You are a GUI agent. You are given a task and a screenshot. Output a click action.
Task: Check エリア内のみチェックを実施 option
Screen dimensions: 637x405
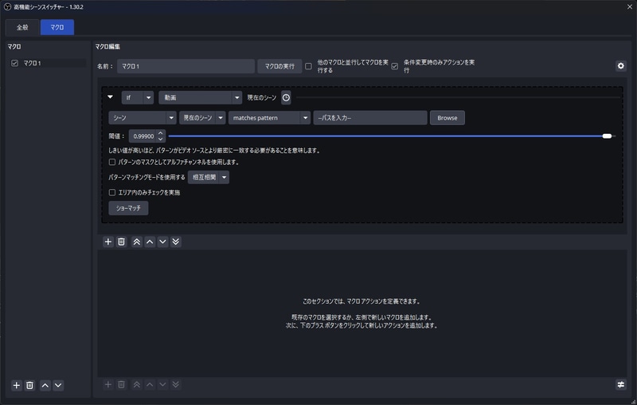(x=112, y=192)
